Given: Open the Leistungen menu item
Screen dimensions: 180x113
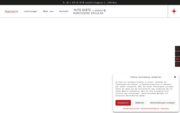Looking at the screenshot, I should tap(30, 11).
